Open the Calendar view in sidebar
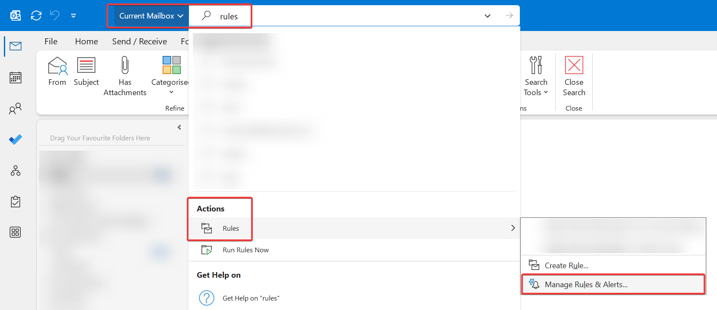Image resolution: width=717 pixels, height=310 pixels. click(x=16, y=77)
